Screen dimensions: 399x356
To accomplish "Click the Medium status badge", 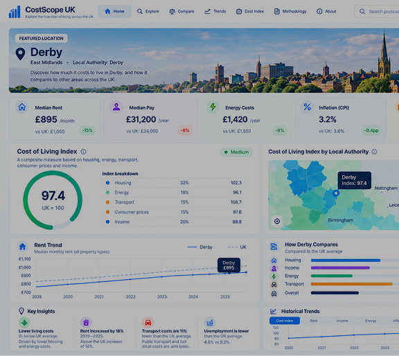I will tap(236, 152).
